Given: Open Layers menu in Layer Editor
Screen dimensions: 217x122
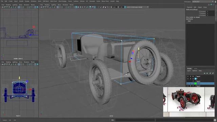Looking at the screenshot, I should point(189,71).
